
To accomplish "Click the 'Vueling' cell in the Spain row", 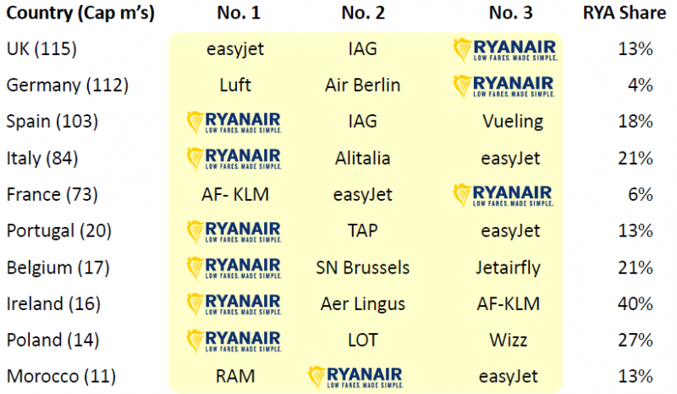I will coord(513,122).
